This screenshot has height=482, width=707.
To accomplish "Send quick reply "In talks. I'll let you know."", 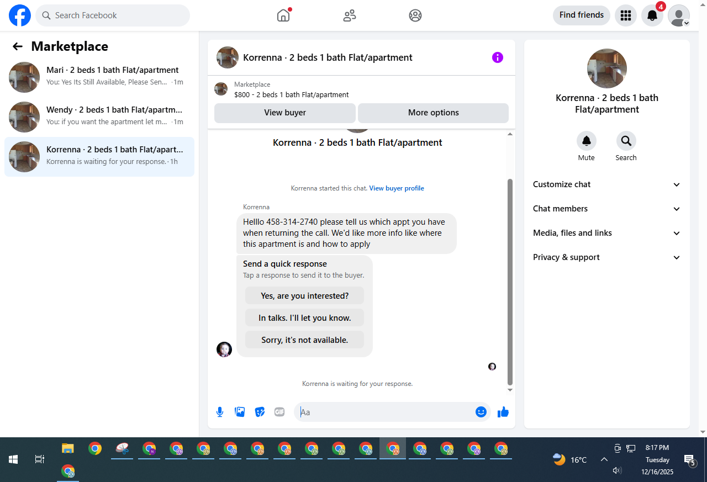I will point(305,318).
